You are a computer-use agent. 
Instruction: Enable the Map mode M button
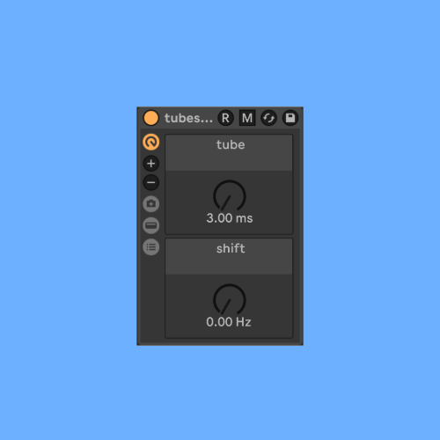click(x=247, y=118)
